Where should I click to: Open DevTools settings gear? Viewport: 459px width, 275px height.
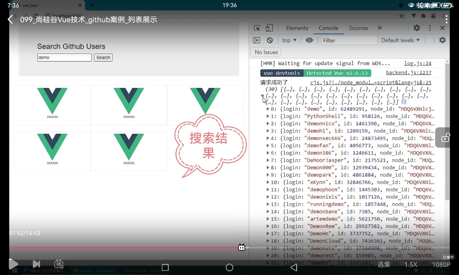click(416, 28)
